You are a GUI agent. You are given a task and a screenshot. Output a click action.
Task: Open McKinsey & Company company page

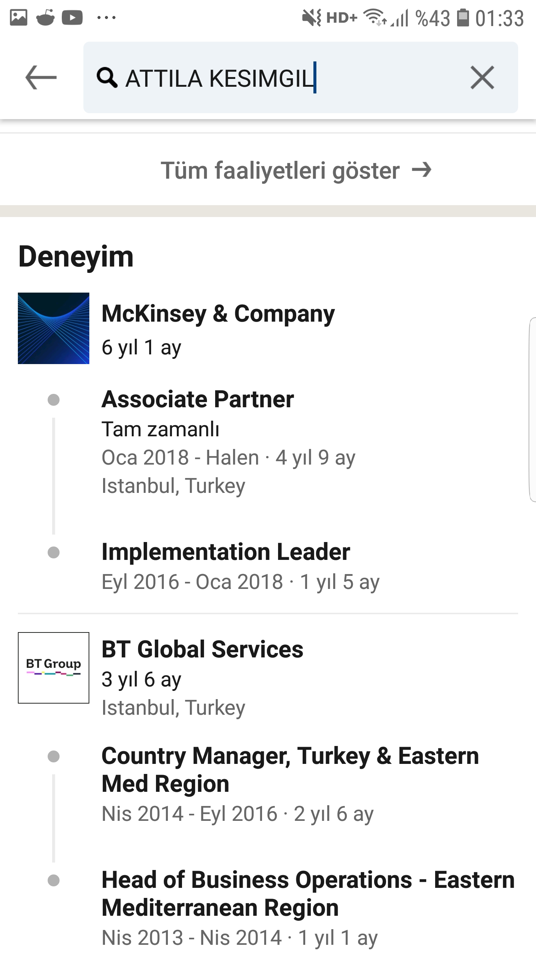pos(218,314)
